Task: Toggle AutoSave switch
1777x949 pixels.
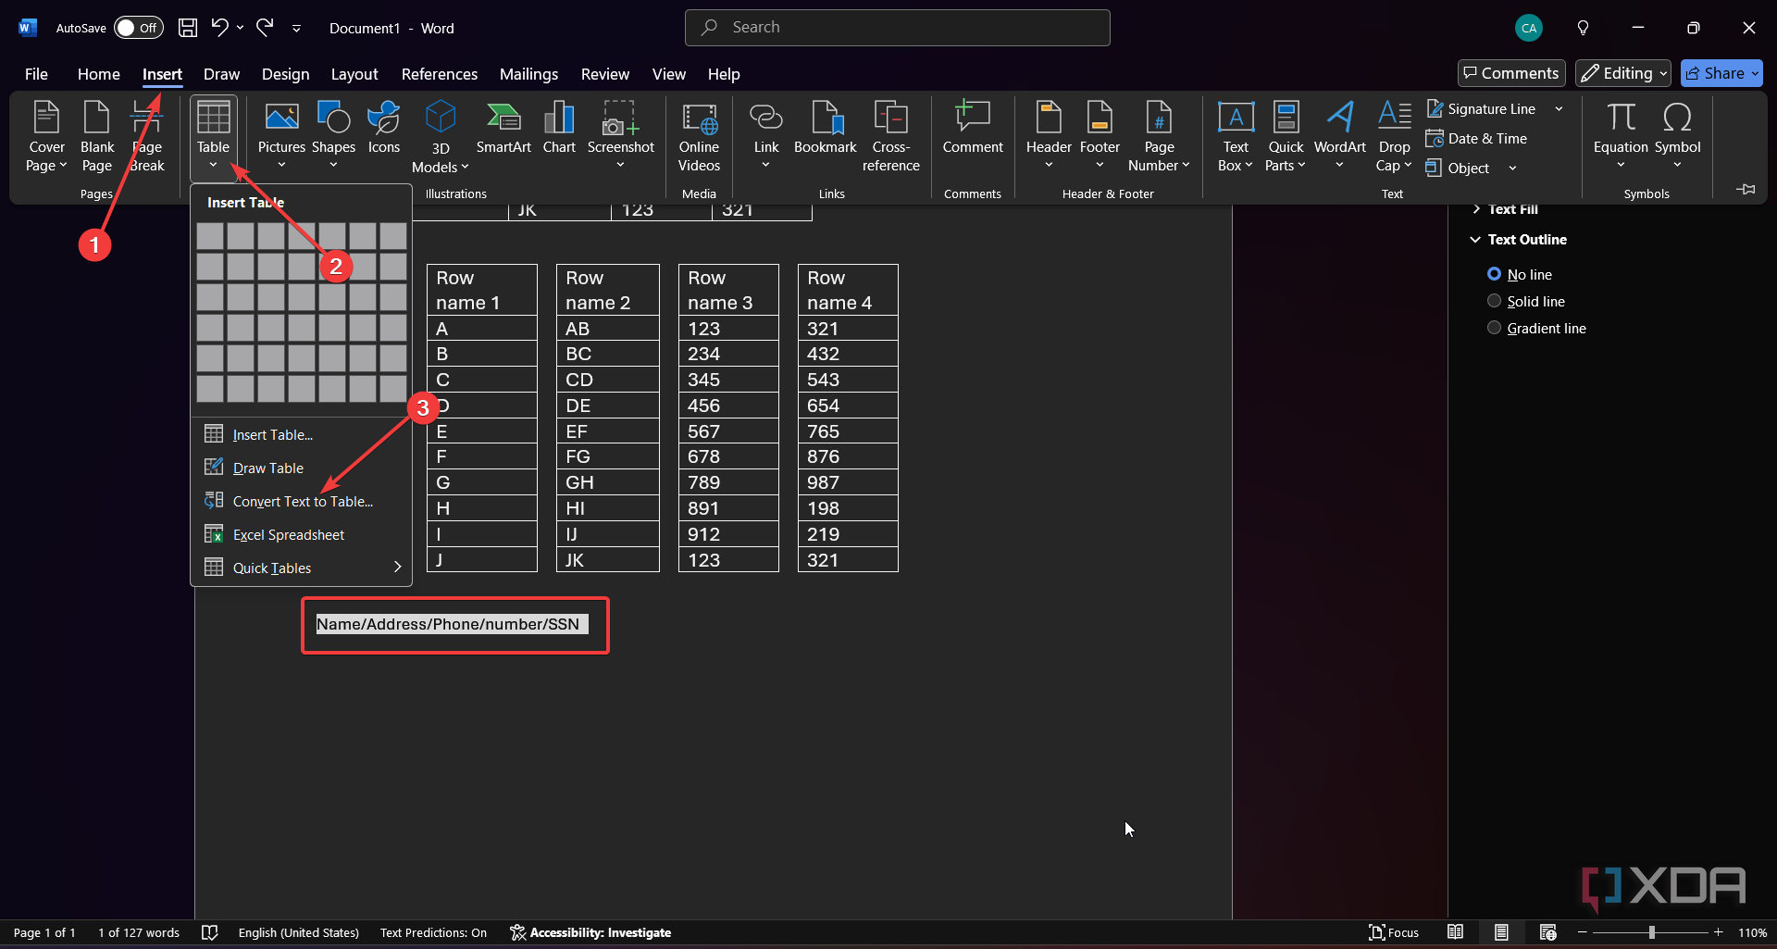Action: (138, 28)
